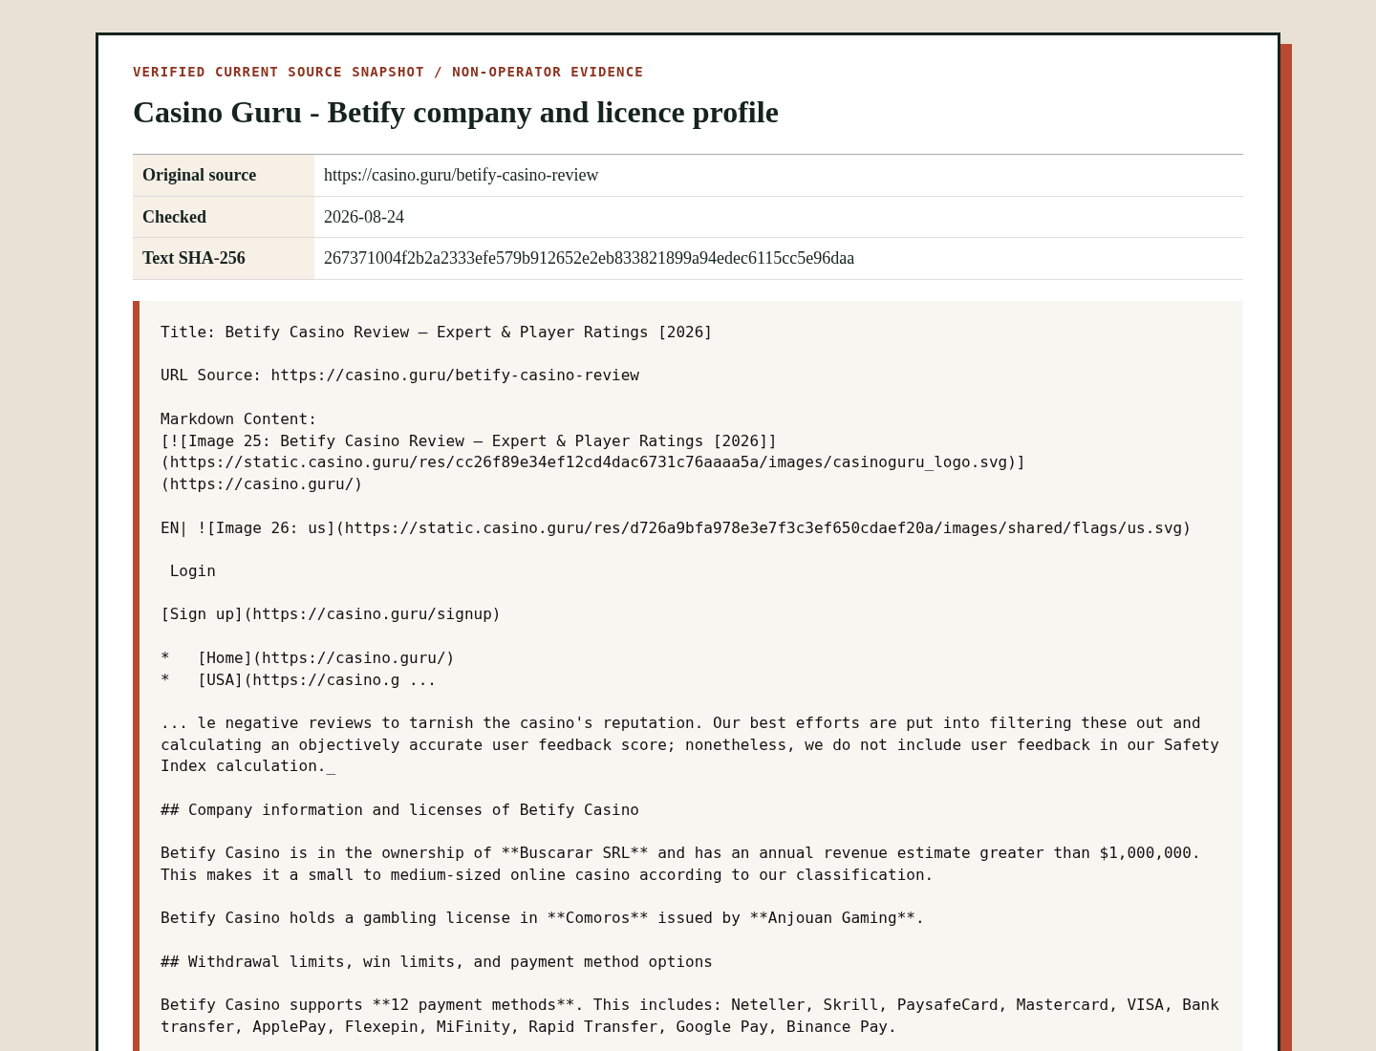Click the casinoguru_logo.svg image URL line
This screenshot has width=1376, height=1051.
pyautogui.click(x=592, y=462)
